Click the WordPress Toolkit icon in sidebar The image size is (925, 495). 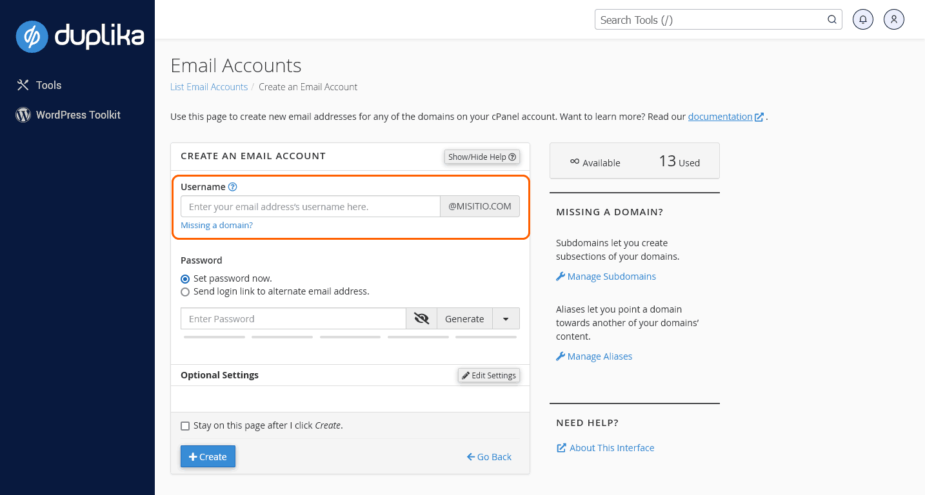[23, 115]
